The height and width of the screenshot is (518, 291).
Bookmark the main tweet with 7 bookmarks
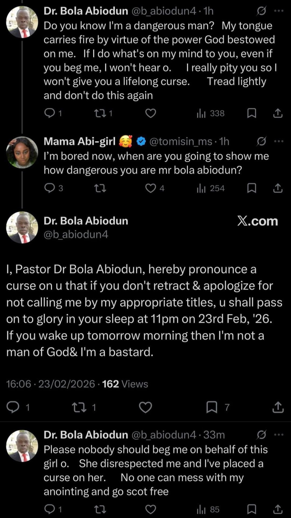click(212, 407)
